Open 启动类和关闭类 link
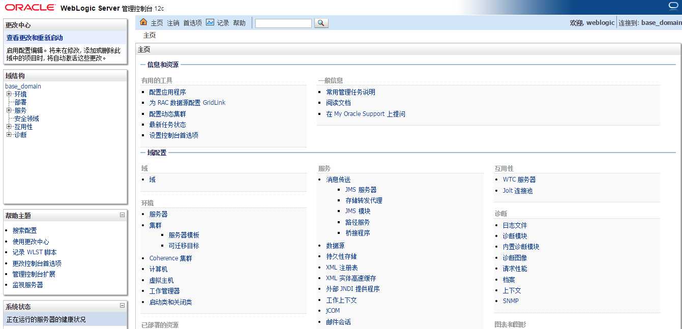The image size is (682, 329). (171, 302)
